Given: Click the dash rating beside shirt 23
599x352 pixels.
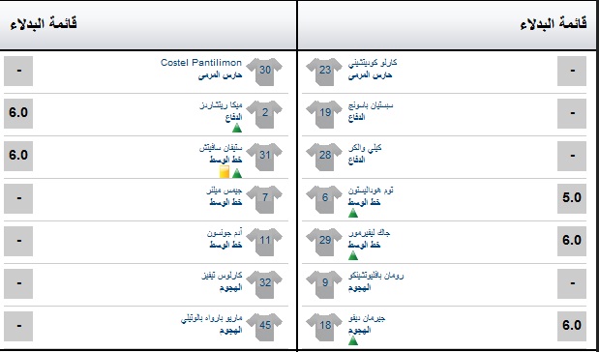Looking at the screenshot, I should tap(572, 71).
